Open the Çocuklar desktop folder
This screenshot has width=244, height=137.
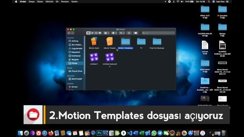pos(222,9)
